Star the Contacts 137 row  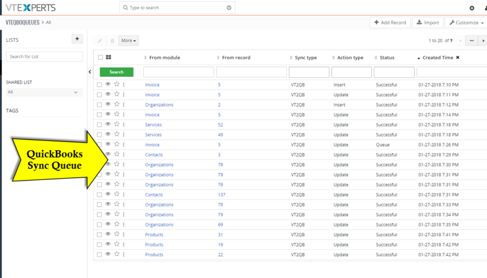point(117,194)
